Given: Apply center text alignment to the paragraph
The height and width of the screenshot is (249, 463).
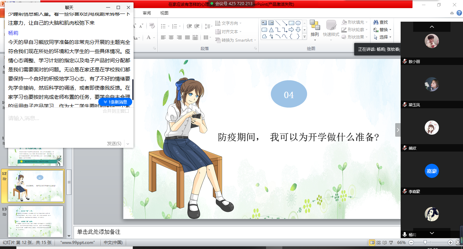Looking at the screenshot, I should tap(171, 37).
